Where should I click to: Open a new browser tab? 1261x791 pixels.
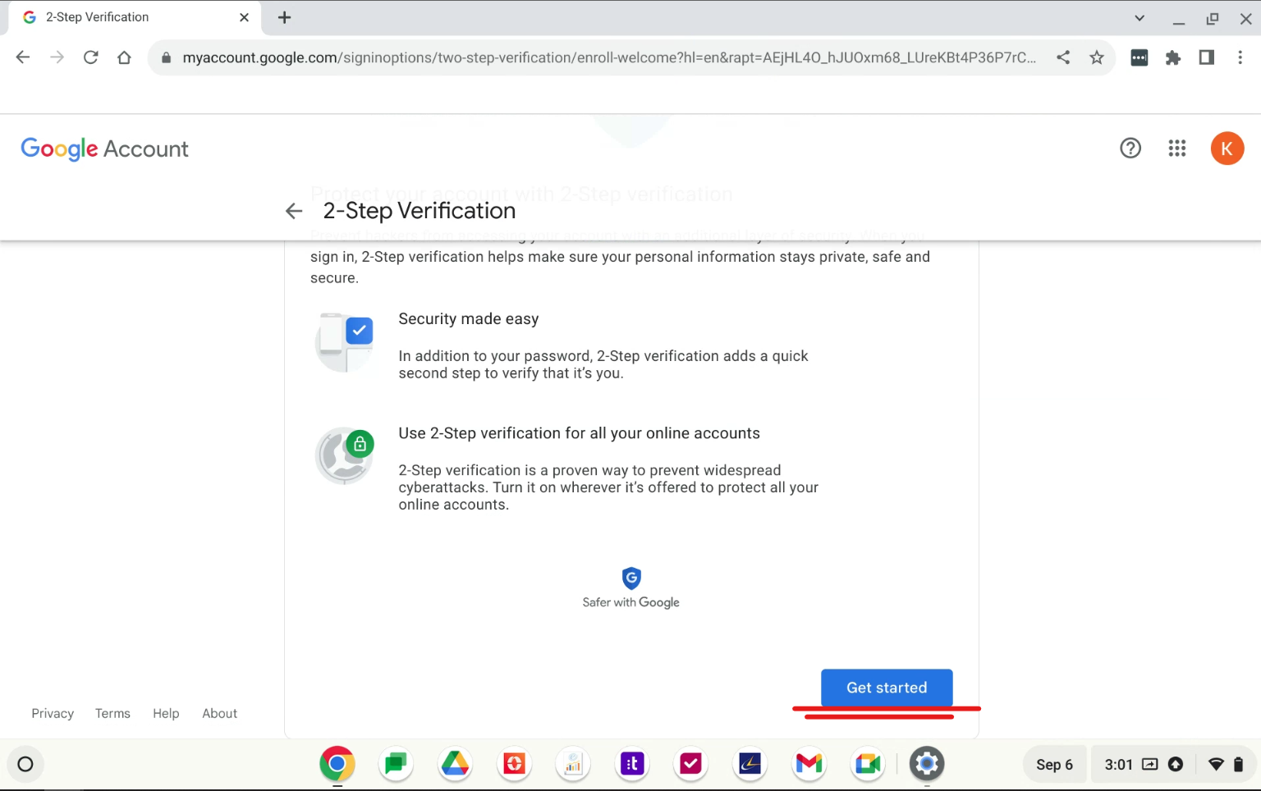point(285,17)
